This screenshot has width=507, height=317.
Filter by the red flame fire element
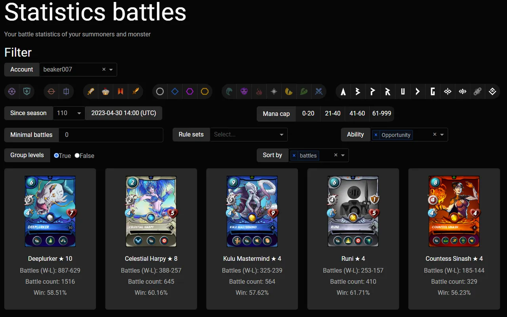click(259, 92)
